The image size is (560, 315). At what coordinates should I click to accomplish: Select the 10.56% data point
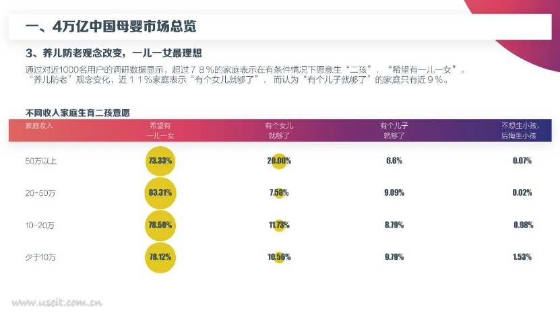click(x=279, y=257)
